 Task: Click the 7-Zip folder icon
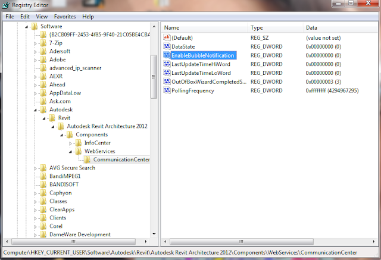tap(43, 43)
